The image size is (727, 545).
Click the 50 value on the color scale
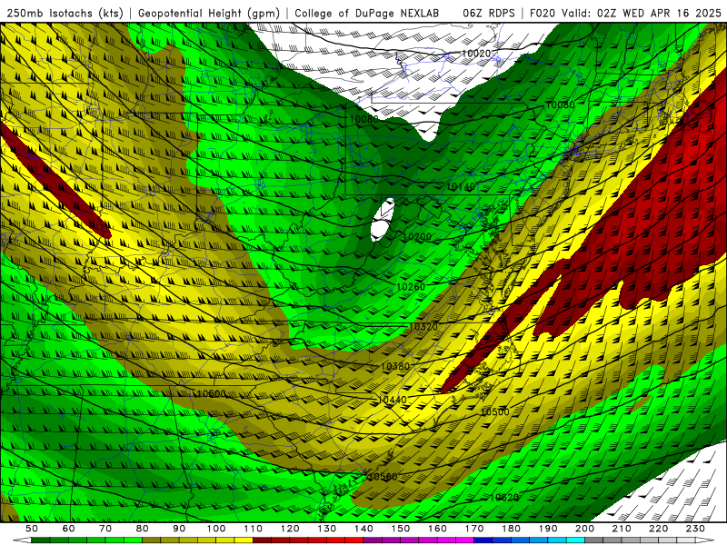(32, 529)
